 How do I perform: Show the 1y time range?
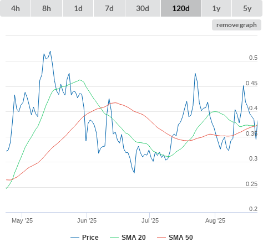(216, 8)
